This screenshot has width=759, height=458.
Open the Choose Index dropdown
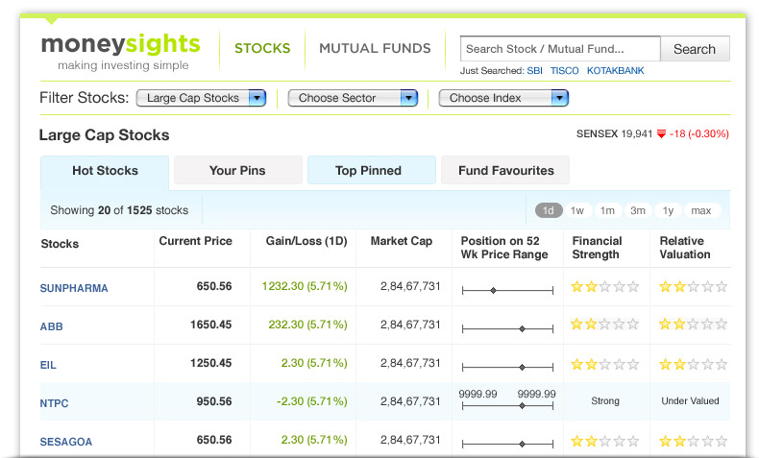503,98
